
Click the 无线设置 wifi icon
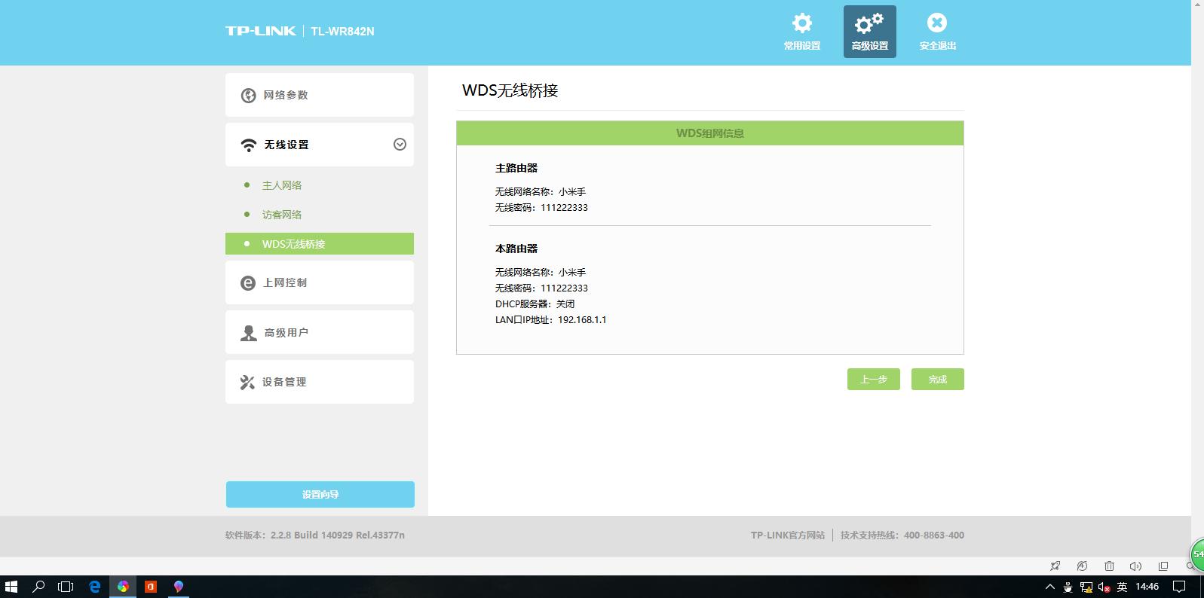[x=248, y=145]
